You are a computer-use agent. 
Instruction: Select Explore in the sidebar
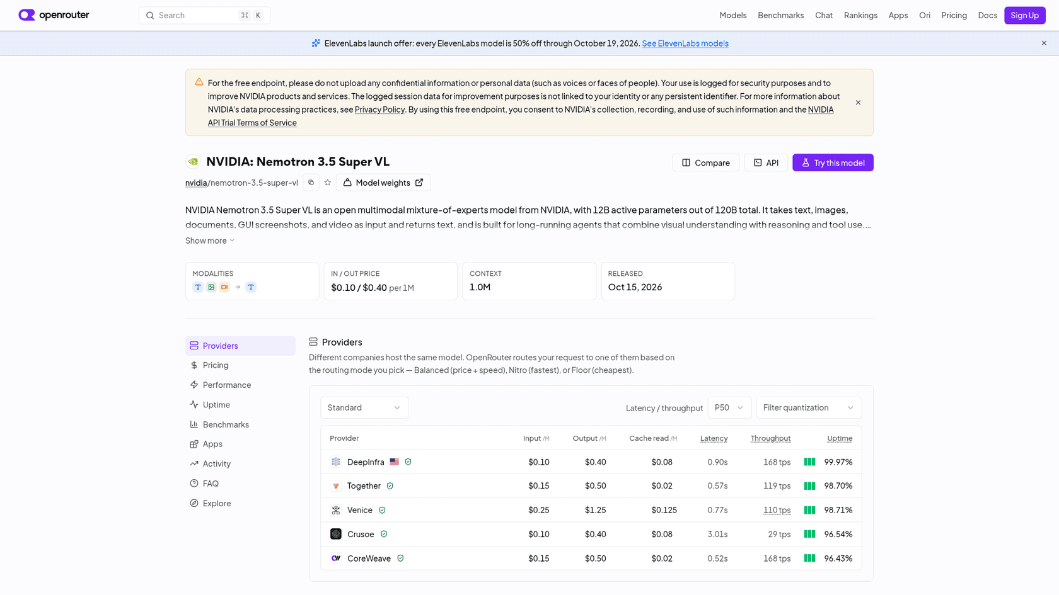click(x=240, y=503)
